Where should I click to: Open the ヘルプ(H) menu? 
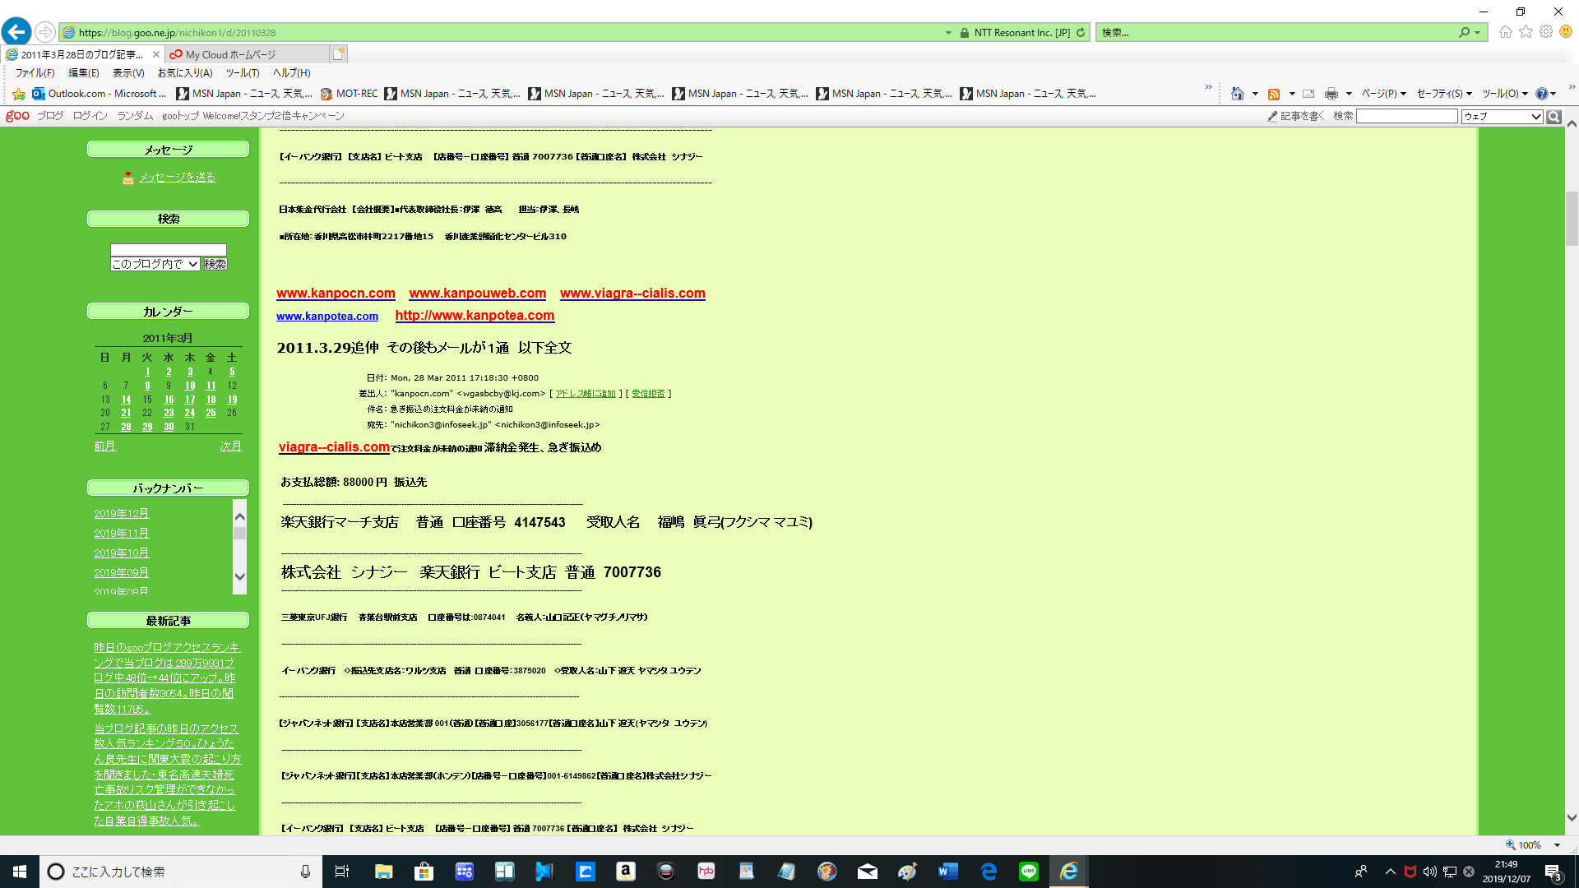291,73
